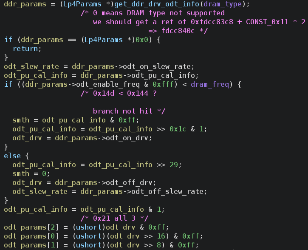Image resolution: width=308 pixels, height=250 pixels.
Task: Click the ddr_params variable on the first line
Action: 25,4
